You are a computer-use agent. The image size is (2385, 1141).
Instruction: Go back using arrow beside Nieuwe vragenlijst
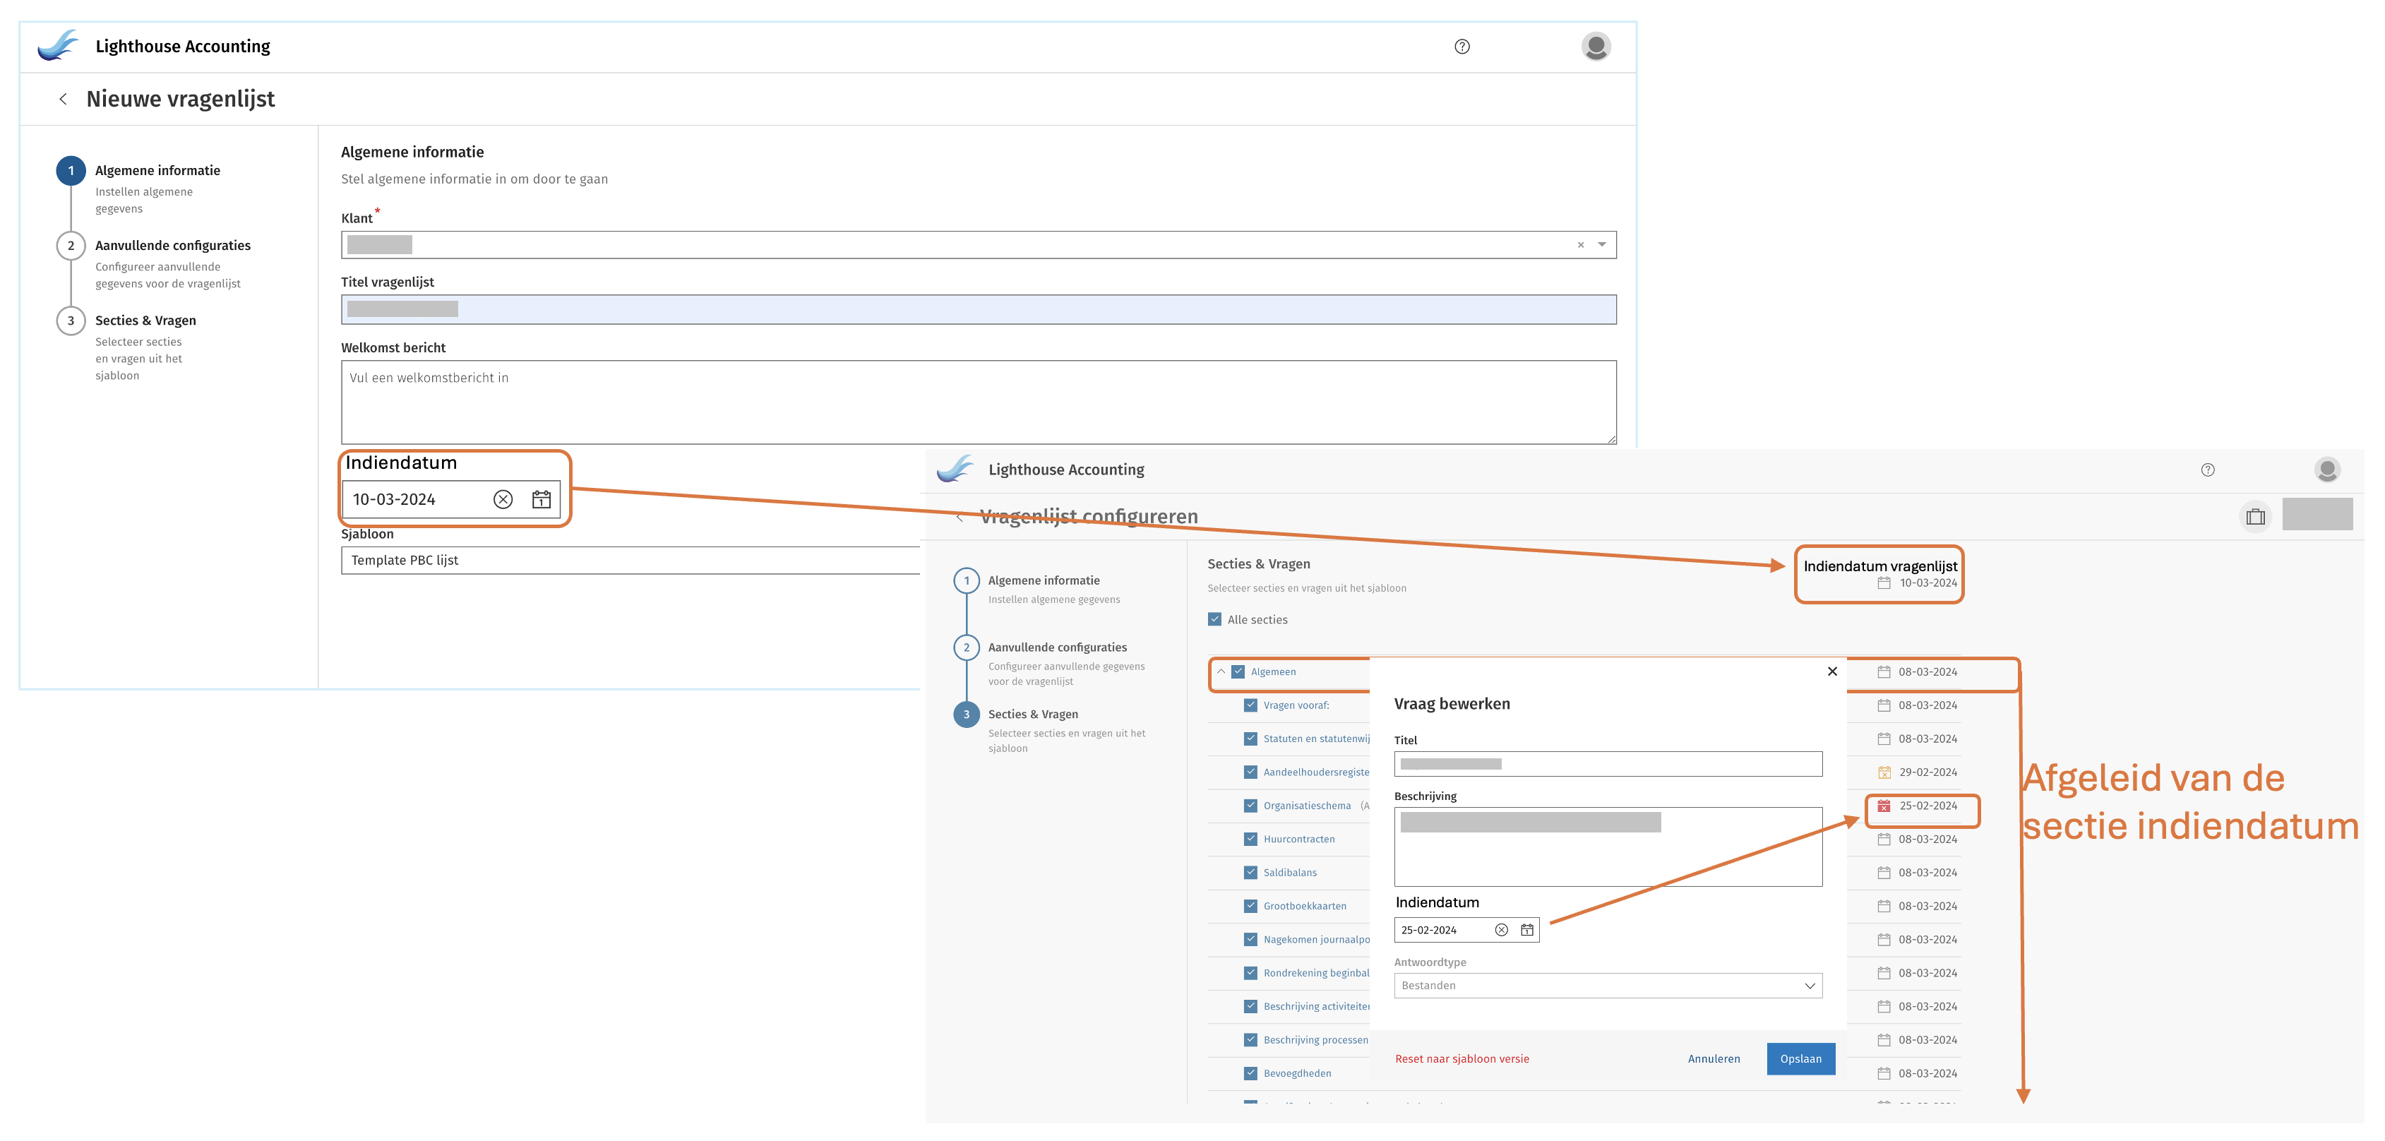coord(63,99)
